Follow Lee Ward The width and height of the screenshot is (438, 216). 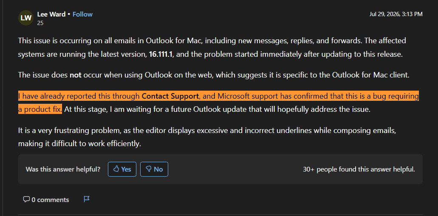(82, 14)
